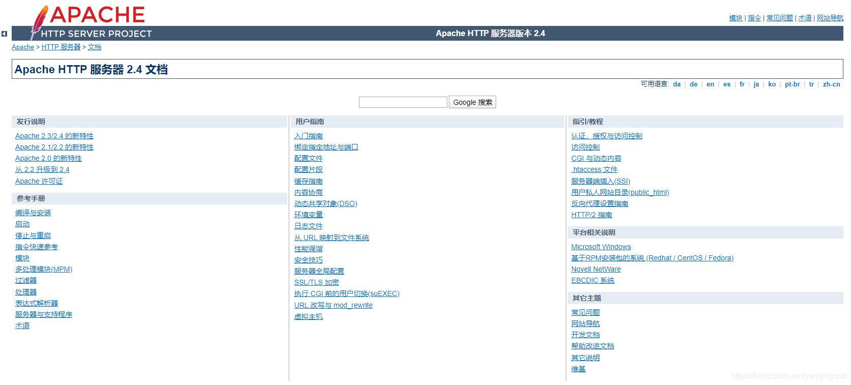Switch language to da

point(677,84)
